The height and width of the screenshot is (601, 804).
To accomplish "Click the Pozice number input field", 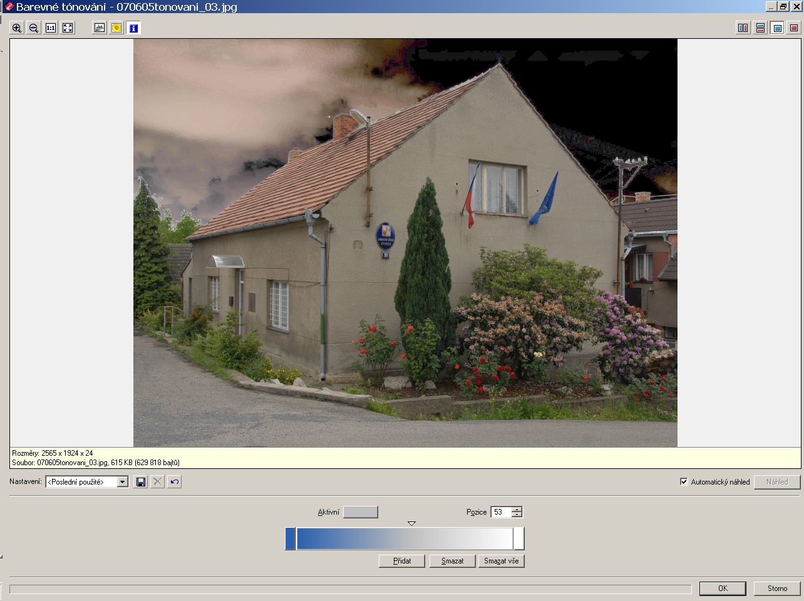I will (501, 512).
